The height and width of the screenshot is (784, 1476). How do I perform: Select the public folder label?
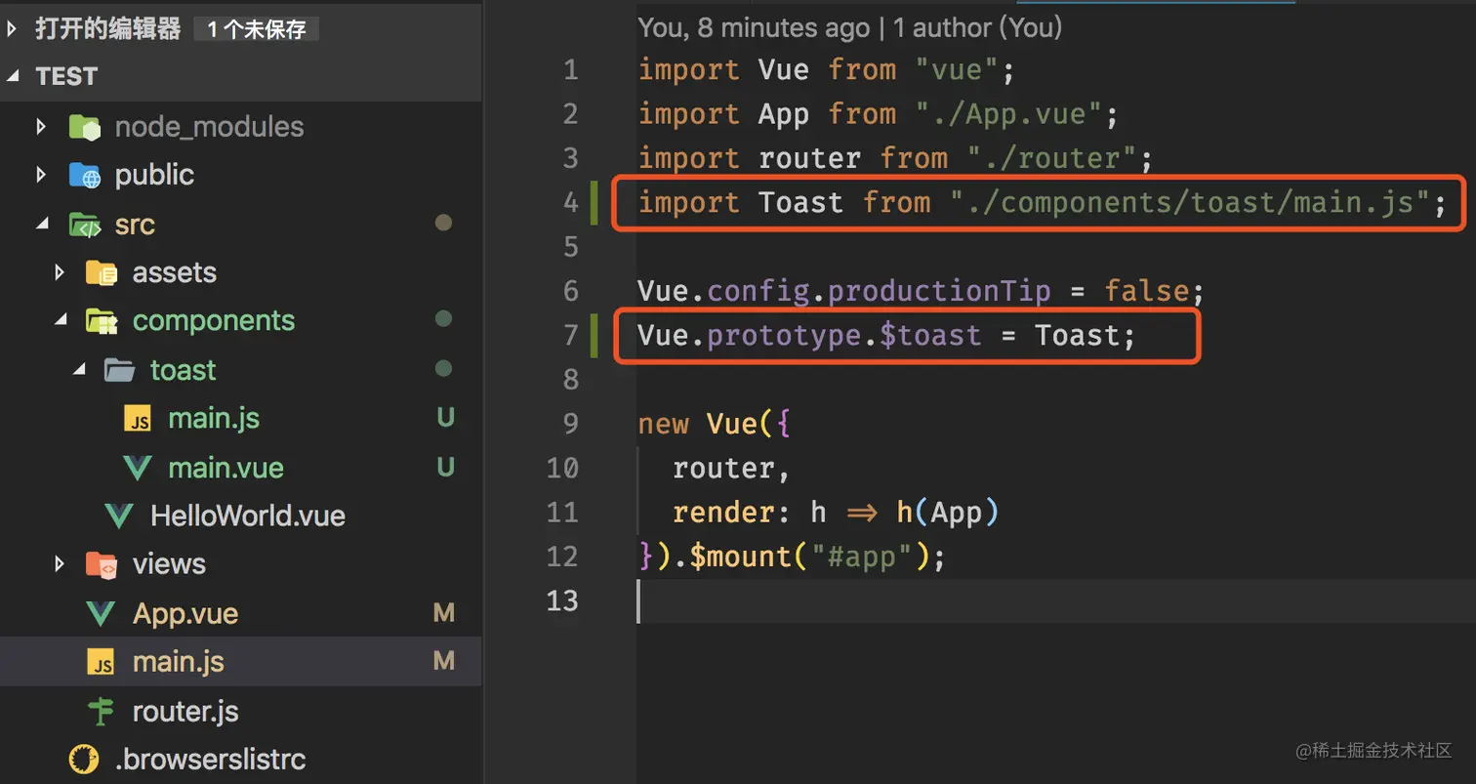(154, 175)
